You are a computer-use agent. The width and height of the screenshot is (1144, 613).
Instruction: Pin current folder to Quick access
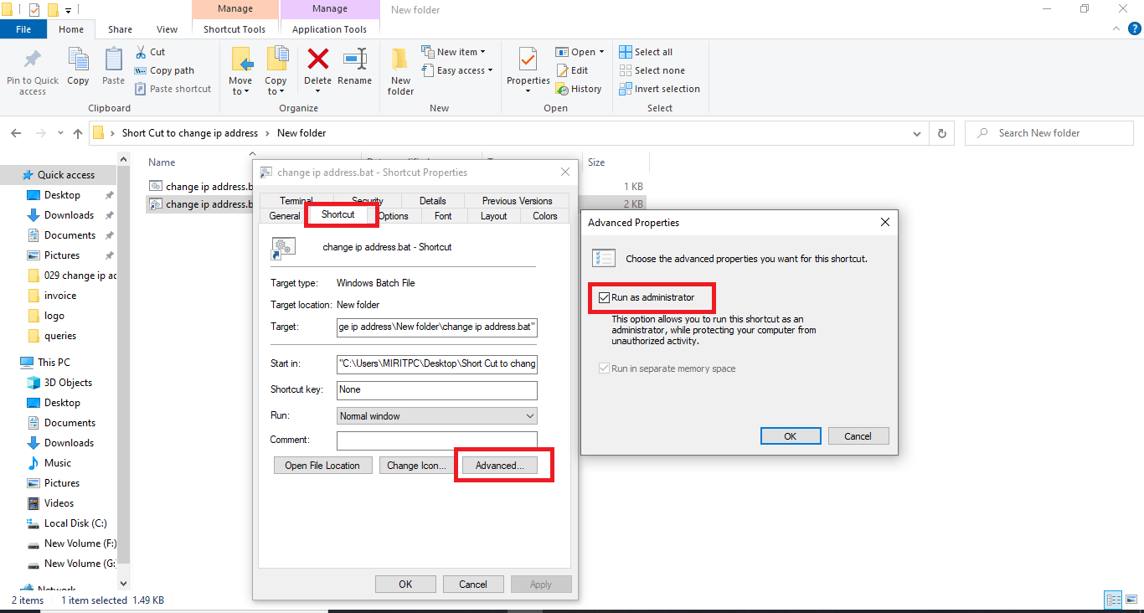tap(32, 72)
